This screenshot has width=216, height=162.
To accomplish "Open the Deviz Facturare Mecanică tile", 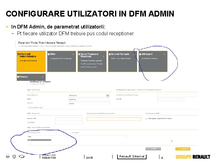I will click(x=92, y=61).
